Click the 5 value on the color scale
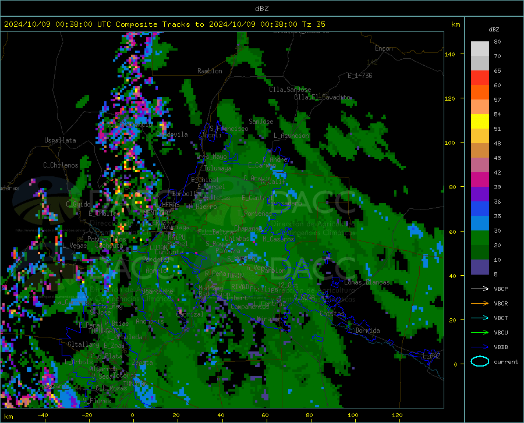The image size is (524, 423). [x=495, y=274]
